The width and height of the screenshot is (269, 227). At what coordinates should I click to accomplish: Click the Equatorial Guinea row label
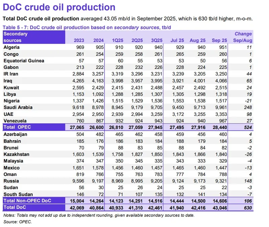click(x=24, y=61)
